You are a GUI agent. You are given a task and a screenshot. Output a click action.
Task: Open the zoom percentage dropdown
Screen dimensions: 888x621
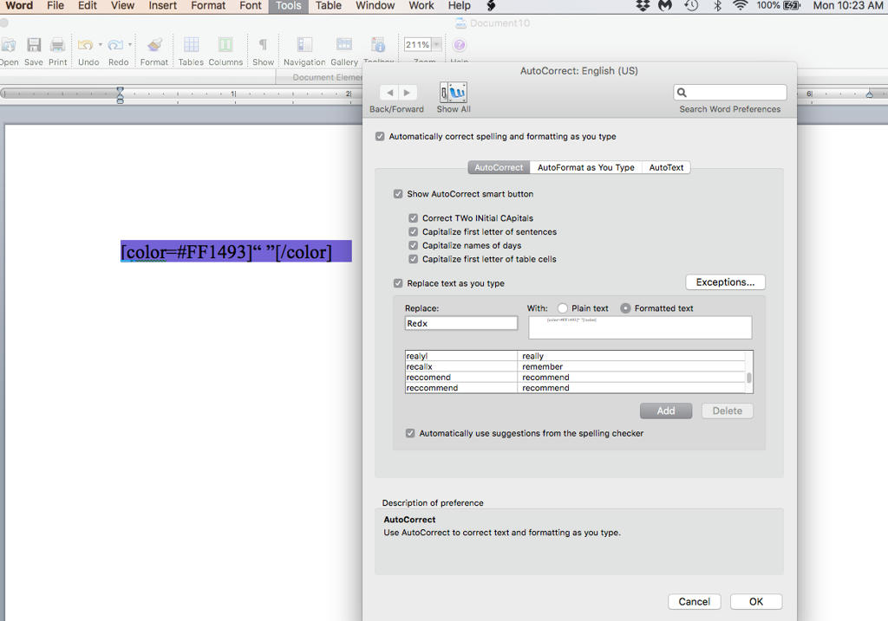click(436, 45)
